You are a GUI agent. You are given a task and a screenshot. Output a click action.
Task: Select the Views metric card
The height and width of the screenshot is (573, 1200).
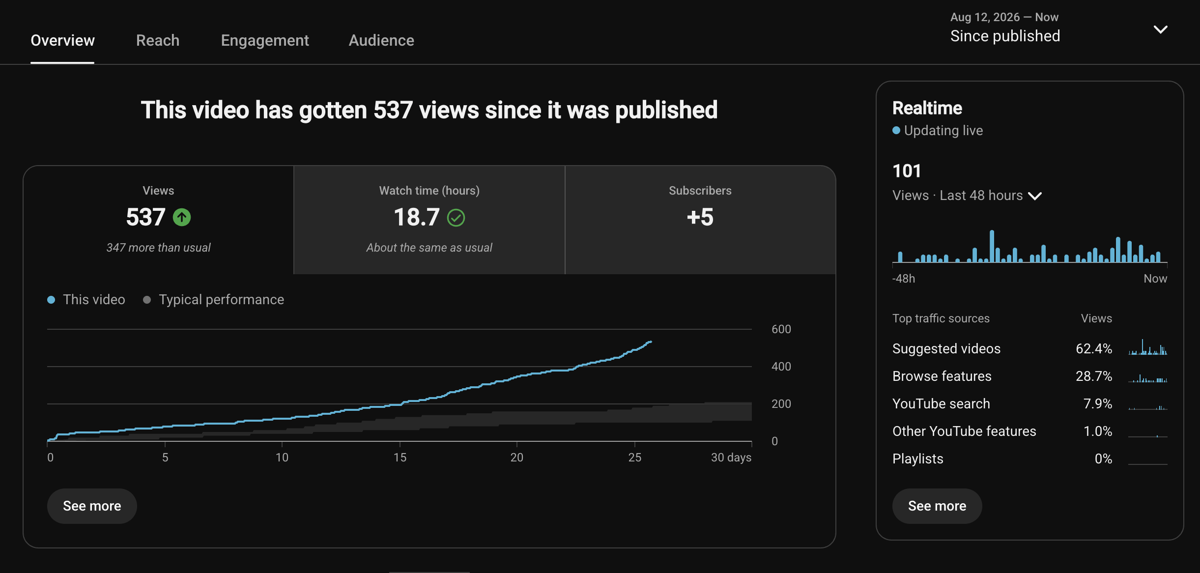158,220
